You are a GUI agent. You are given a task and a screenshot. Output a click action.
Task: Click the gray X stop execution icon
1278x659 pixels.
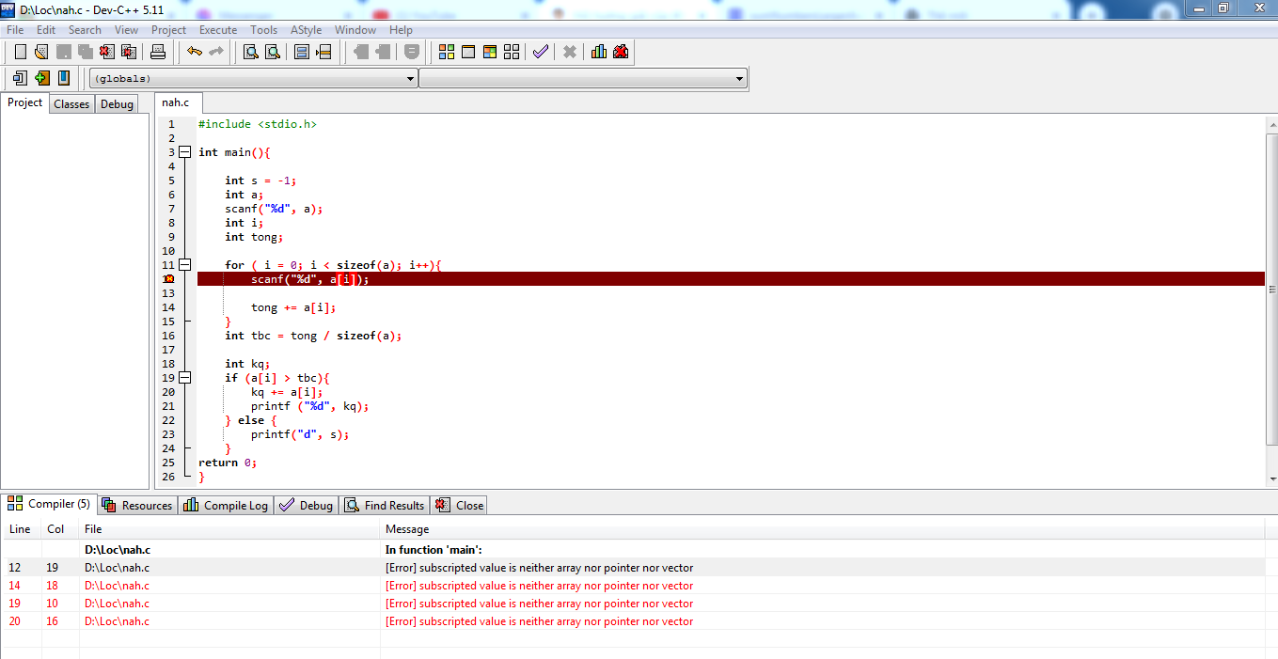(x=570, y=52)
